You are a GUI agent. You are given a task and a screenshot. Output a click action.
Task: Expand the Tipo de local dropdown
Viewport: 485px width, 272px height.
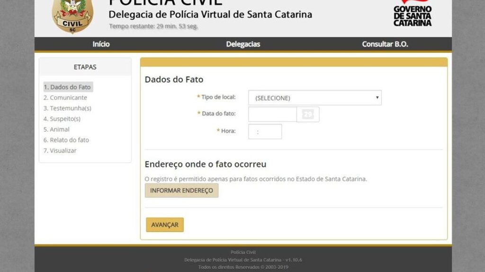(314, 98)
